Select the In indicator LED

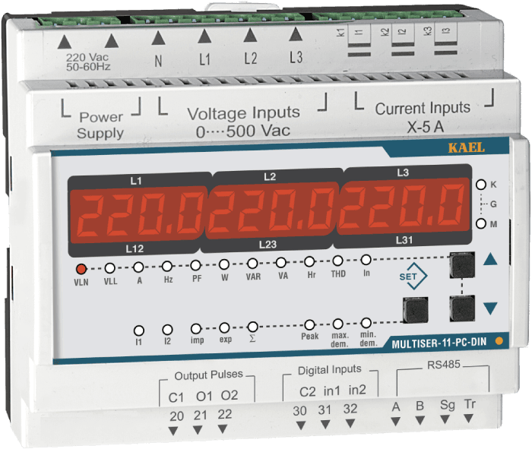(x=366, y=260)
